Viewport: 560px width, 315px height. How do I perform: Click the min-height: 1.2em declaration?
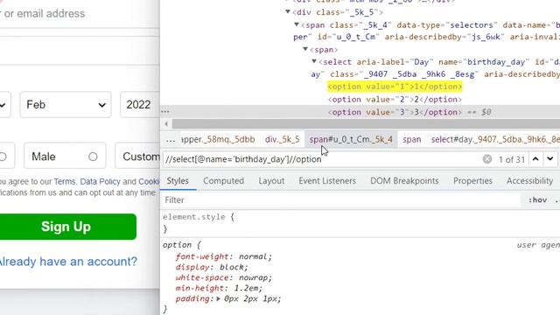pyautogui.click(x=219, y=288)
